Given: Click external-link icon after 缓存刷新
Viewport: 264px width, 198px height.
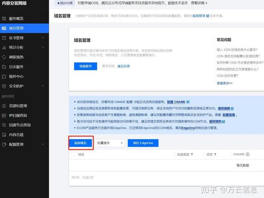Looking at the screenshot, I should [232, 109].
